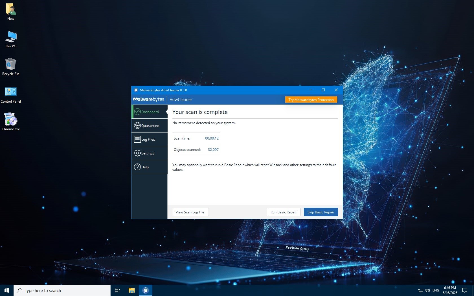This screenshot has height=296, width=474.
Task: Open File Explorer from taskbar
Action: (x=131, y=290)
